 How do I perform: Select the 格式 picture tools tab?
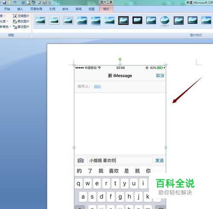[x=106, y=9]
